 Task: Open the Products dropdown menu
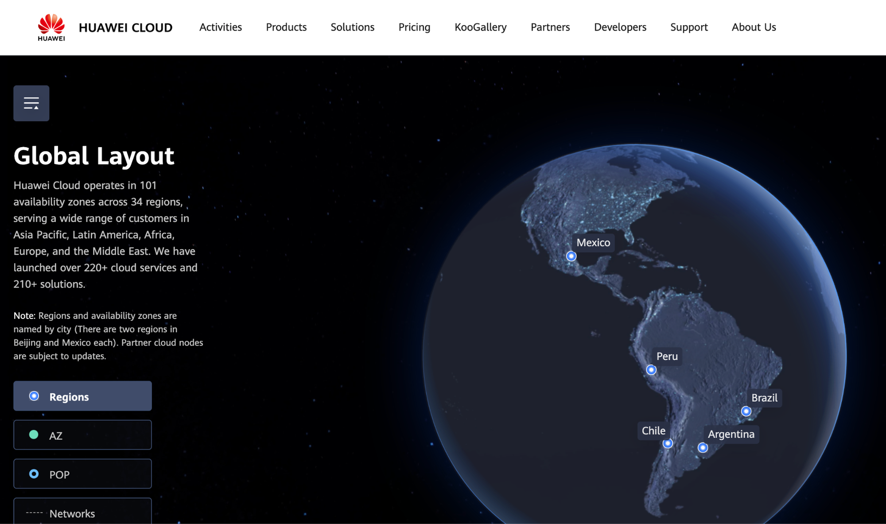coord(286,27)
